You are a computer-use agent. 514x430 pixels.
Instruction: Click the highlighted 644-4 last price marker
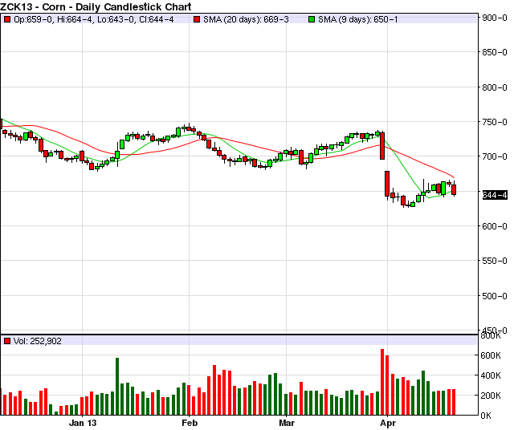click(x=495, y=195)
